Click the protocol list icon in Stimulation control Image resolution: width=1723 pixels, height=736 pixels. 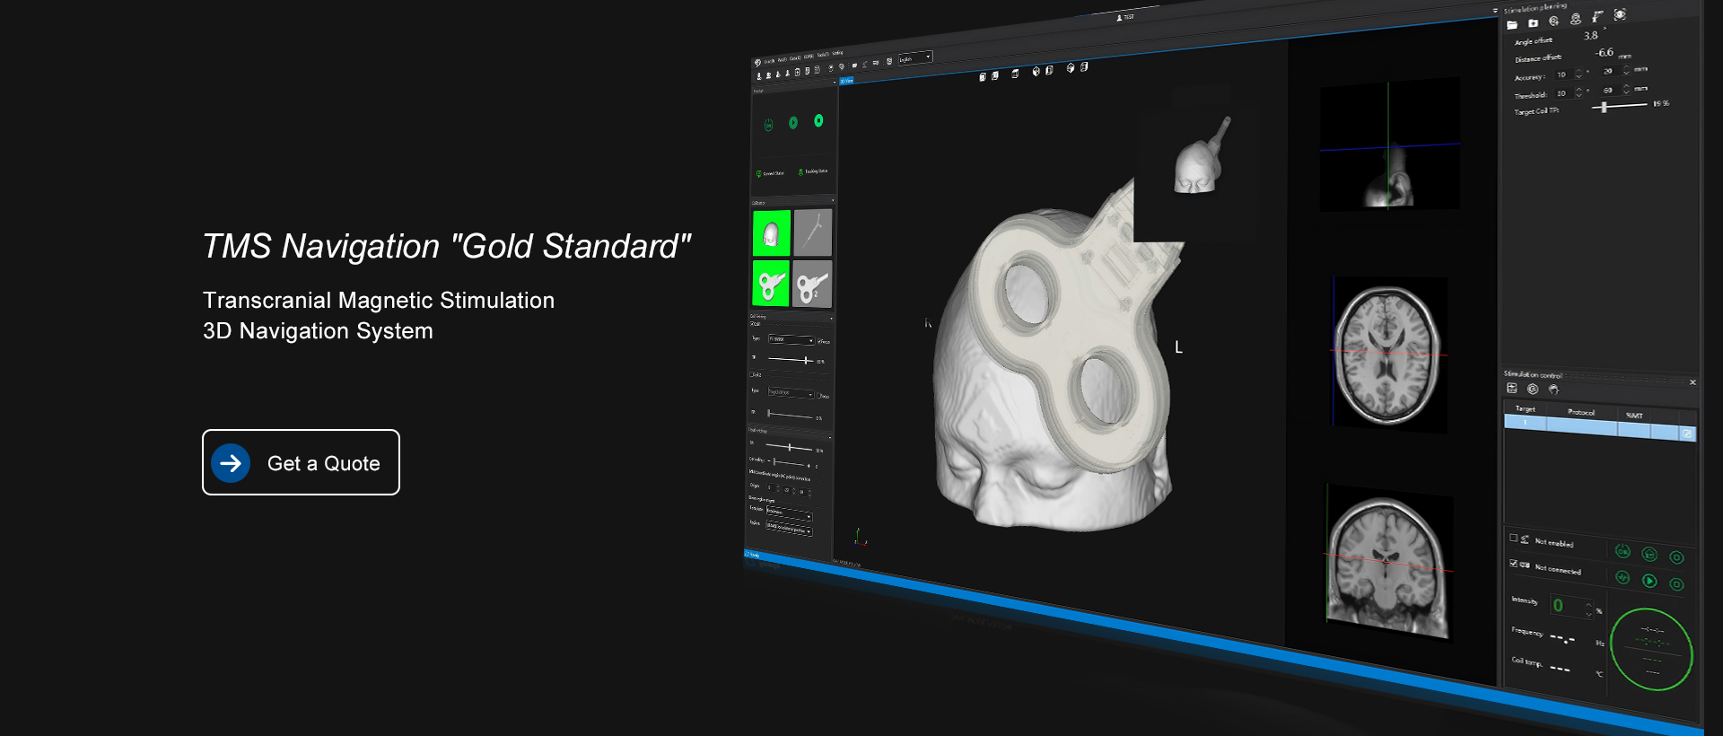tap(1512, 388)
